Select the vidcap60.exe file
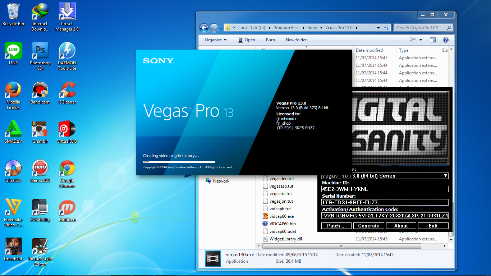This screenshot has height=276, width=491. (278, 216)
